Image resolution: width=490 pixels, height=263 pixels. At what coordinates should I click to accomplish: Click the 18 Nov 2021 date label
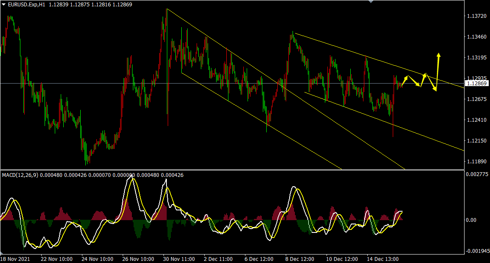coord(15,259)
